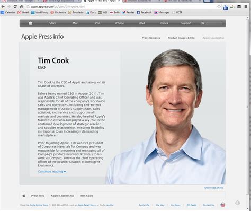Open the Docs bookmark
Screen dimensions: 251x211
pyautogui.click(x=91, y=12)
